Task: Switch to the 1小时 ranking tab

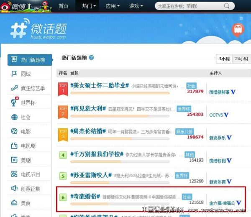Action: 224,59
